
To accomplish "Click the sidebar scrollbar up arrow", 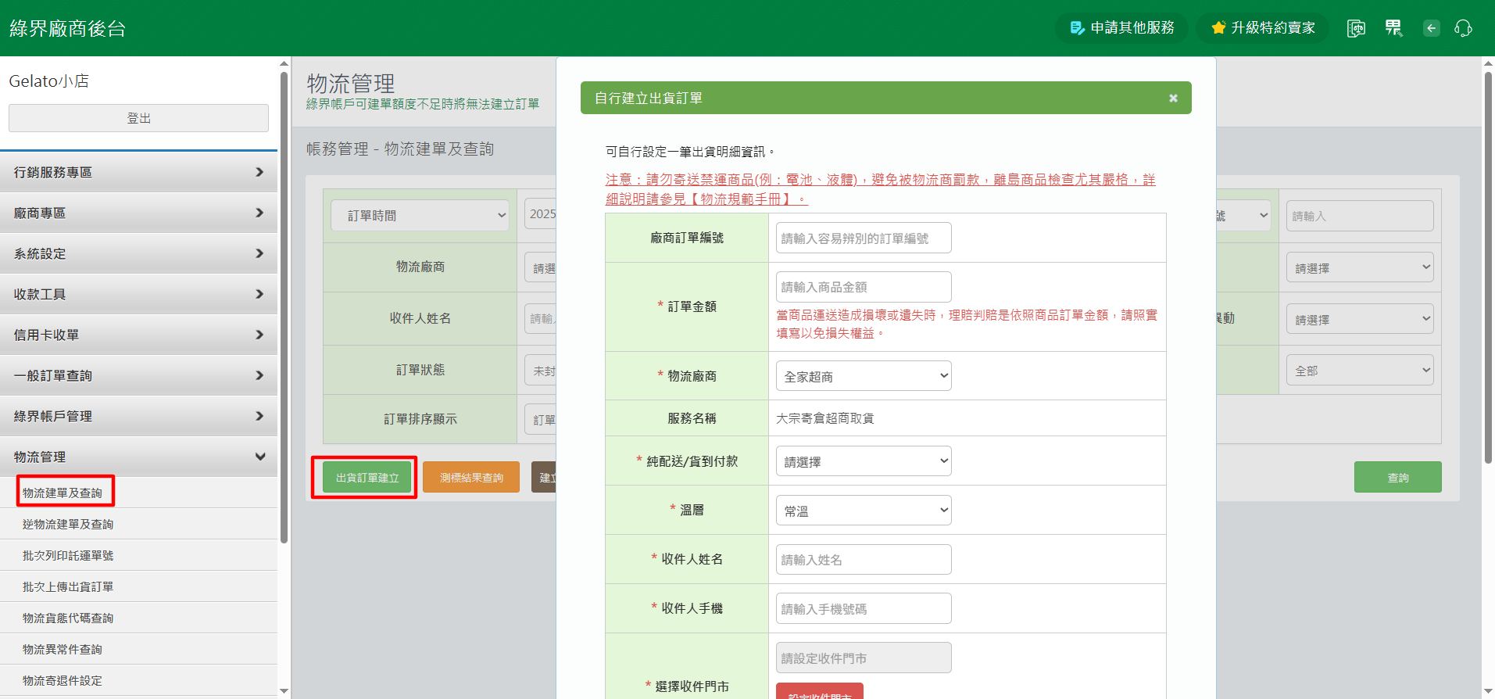I will [x=284, y=63].
